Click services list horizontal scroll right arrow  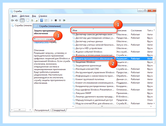pyautogui.click(x=151, y=106)
